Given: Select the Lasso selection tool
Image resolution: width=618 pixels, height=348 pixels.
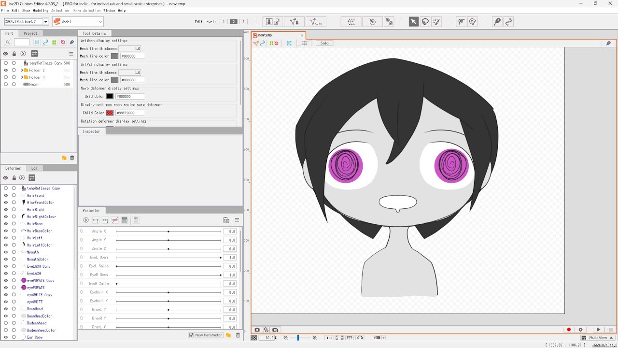Looking at the screenshot, I should click(x=425, y=22).
